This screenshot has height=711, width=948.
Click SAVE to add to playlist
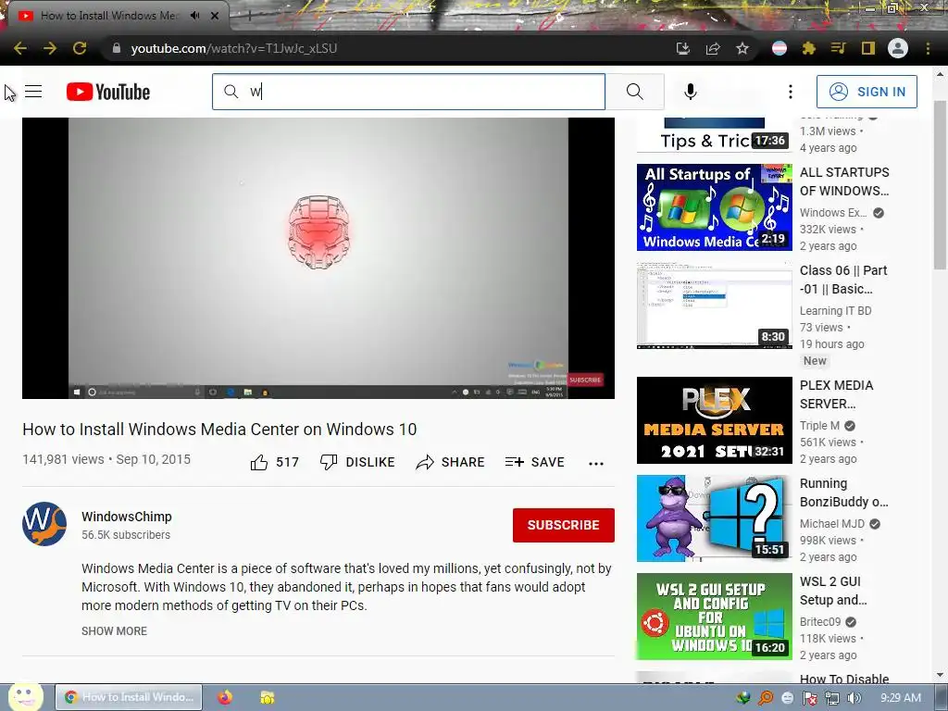535,463
